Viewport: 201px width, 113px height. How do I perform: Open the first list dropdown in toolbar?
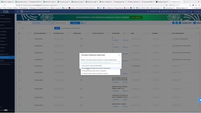point(24,23)
